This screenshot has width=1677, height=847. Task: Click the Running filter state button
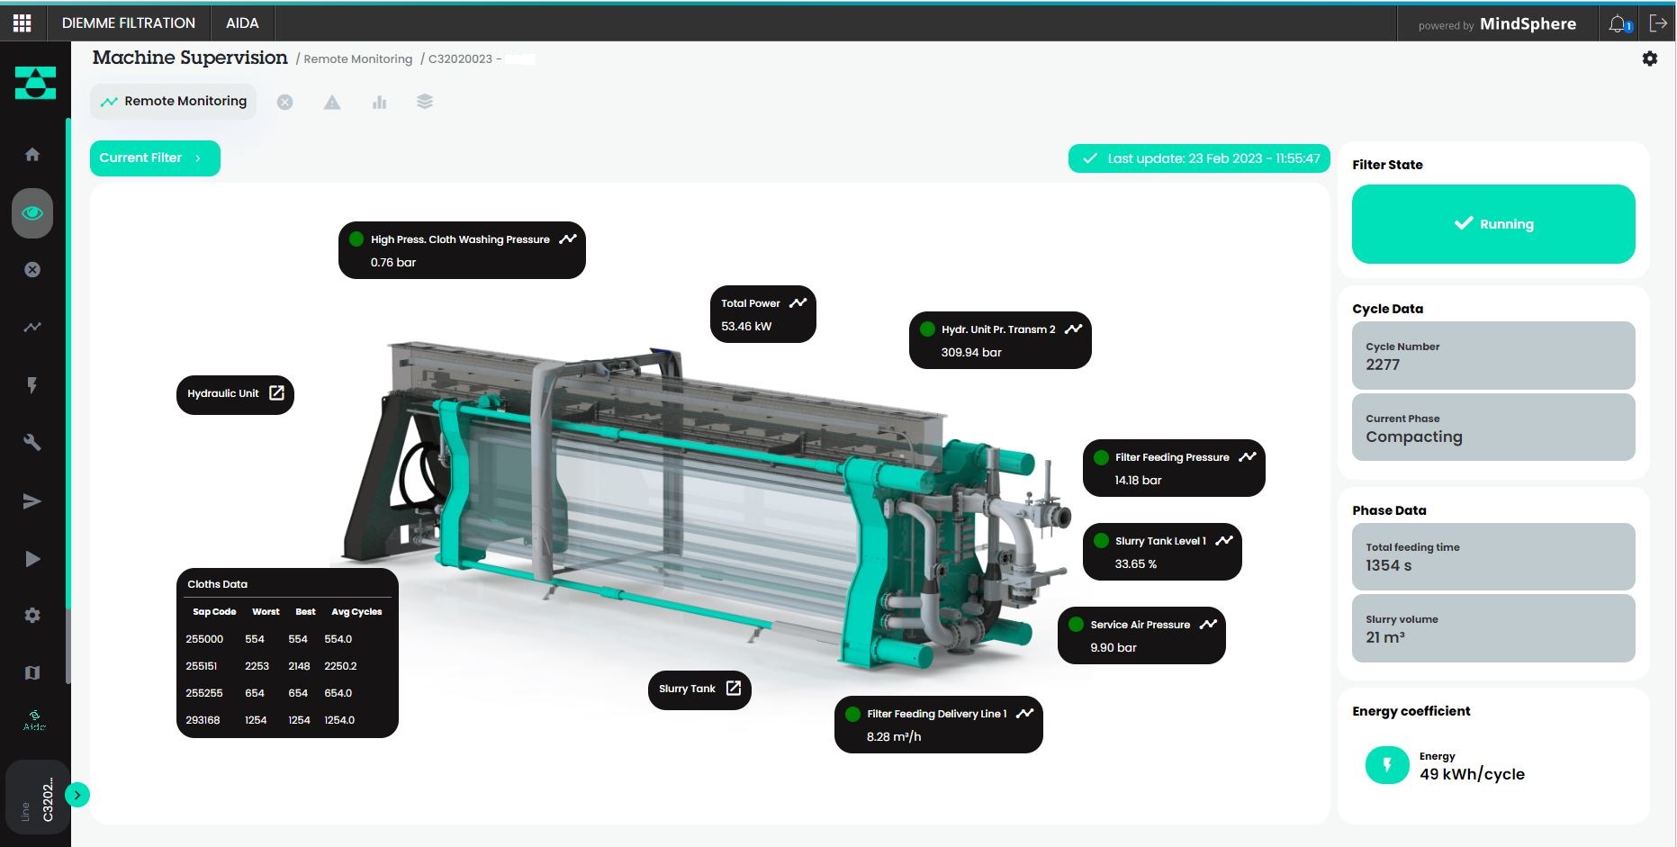coord(1492,224)
